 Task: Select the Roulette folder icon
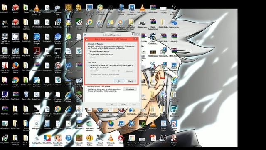(x=26, y=110)
